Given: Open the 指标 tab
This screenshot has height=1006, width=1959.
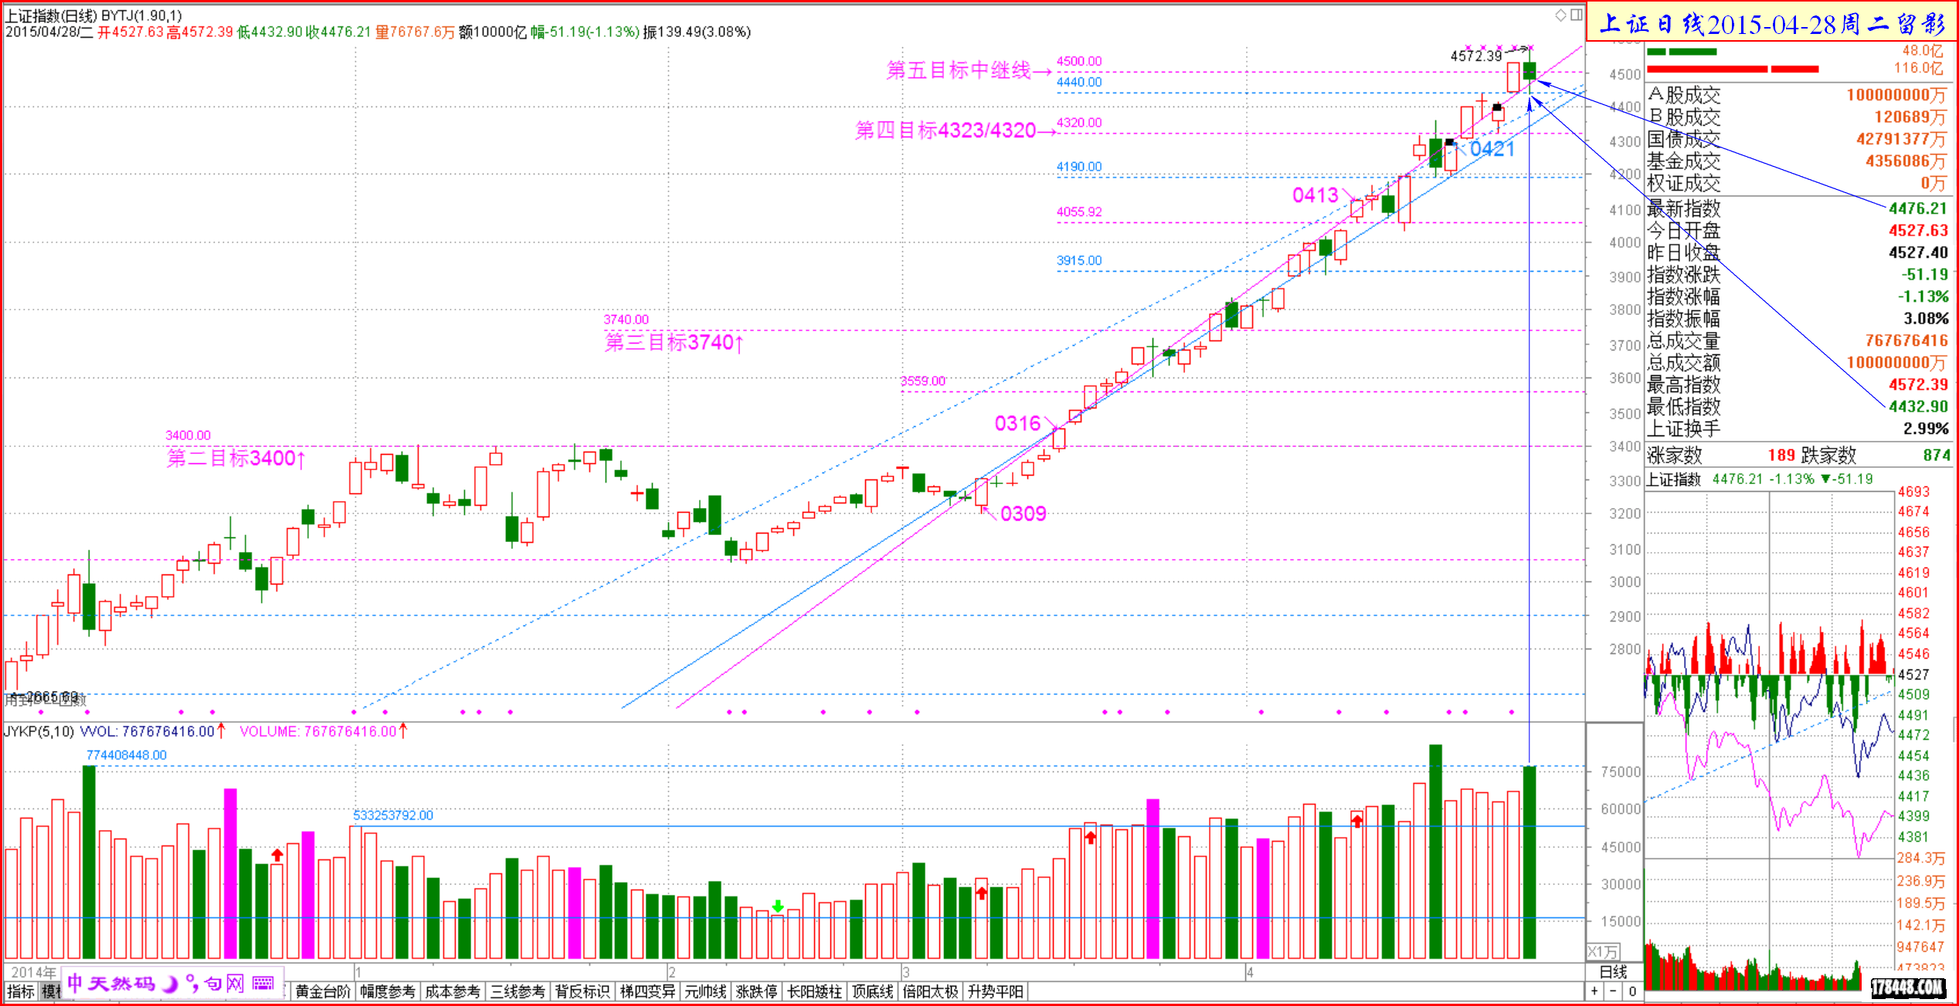Looking at the screenshot, I should tap(20, 991).
